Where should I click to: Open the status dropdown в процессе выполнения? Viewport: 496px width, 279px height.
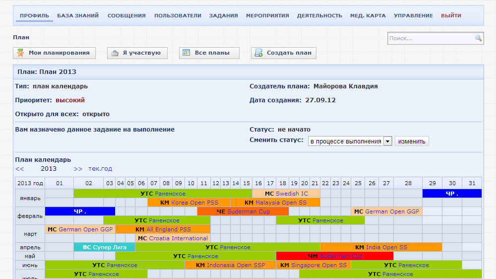[x=350, y=141]
